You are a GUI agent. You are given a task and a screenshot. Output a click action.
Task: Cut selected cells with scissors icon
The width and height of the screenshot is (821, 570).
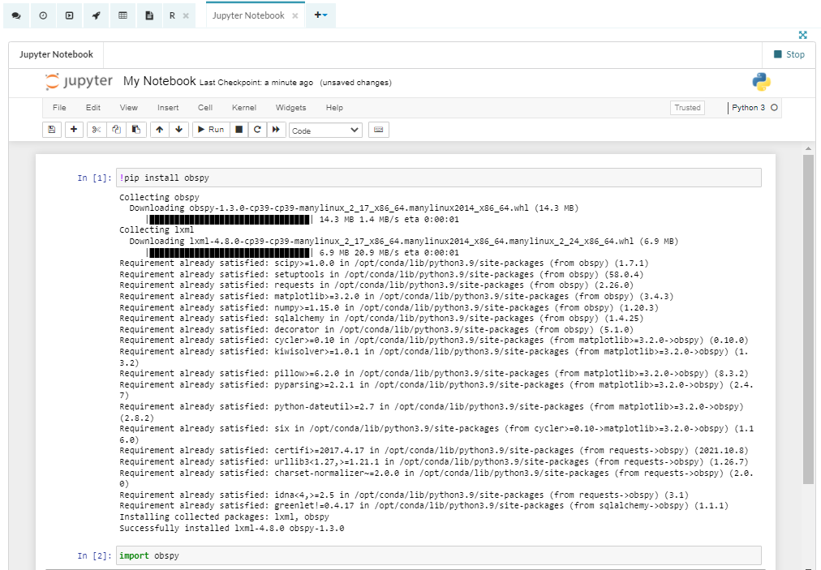pyautogui.click(x=97, y=130)
